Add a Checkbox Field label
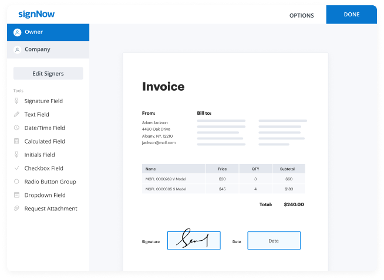The image size is (384, 280). click(x=43, y=169)
